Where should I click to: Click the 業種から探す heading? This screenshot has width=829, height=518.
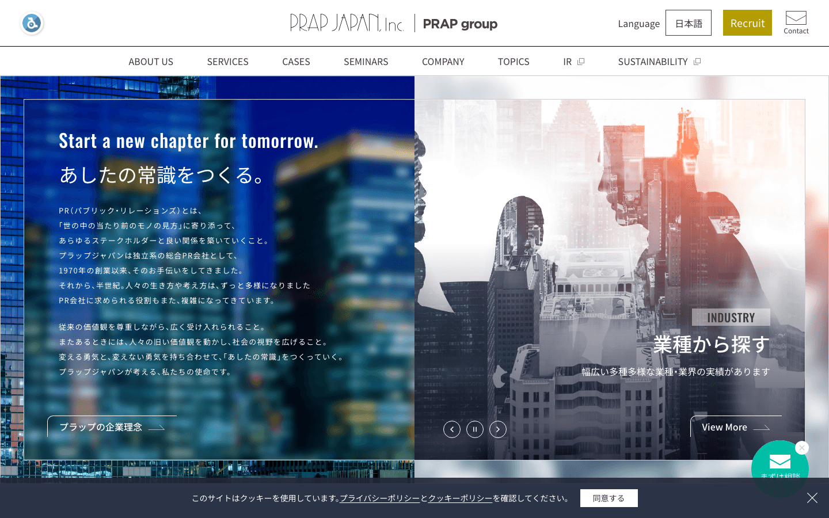point(712,345)
